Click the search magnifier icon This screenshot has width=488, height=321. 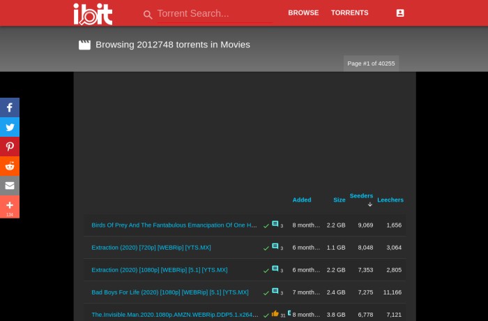[x=148, y=15]
